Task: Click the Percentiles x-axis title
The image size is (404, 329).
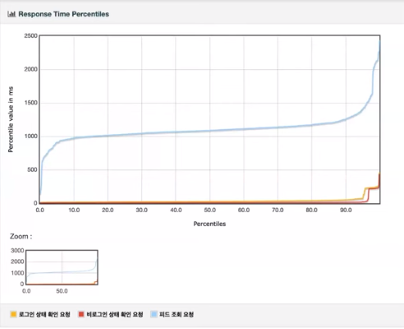Action: (209, 224)
